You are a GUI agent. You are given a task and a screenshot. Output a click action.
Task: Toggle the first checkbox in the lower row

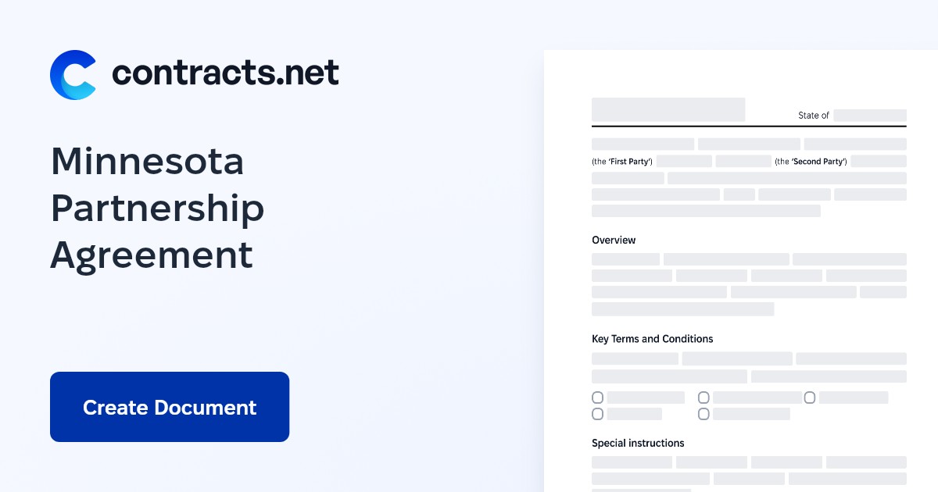click(x=598, y=414)
